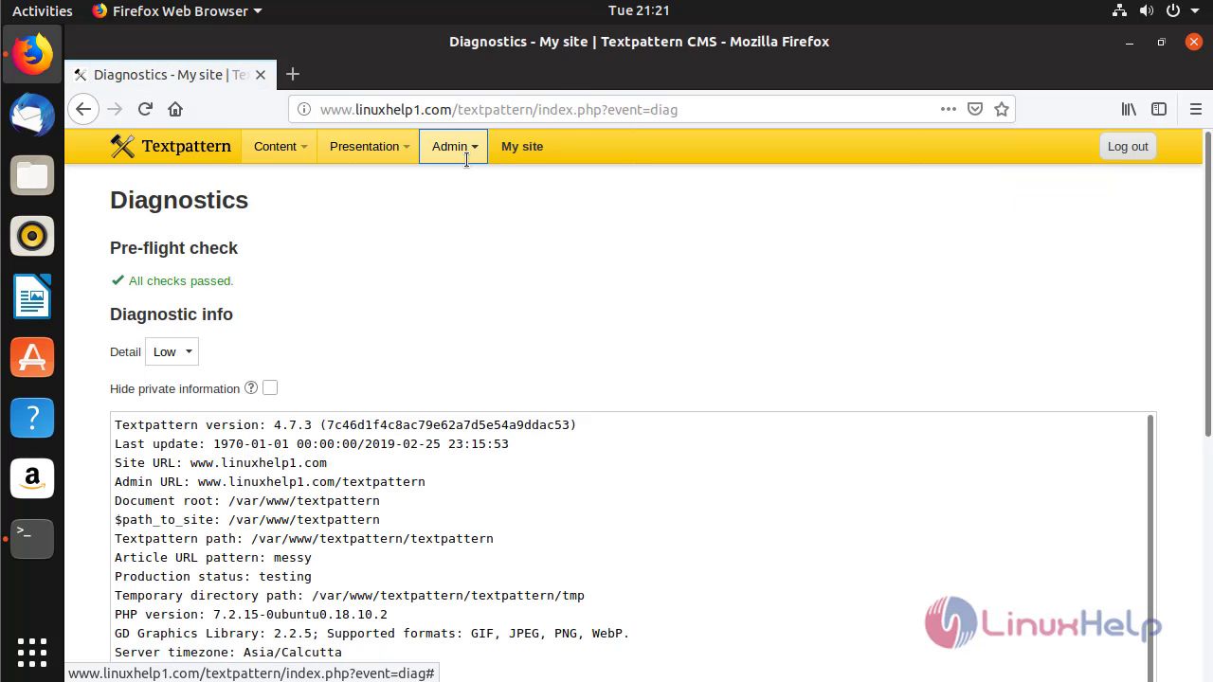Open LibreOffice Writer from the dock

pyautogui.click(x=32, y=296)
